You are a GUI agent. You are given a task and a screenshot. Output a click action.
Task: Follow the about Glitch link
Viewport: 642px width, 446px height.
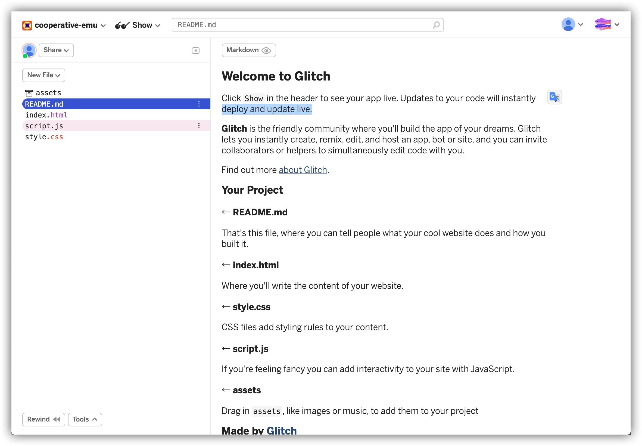tap(303, 170)
